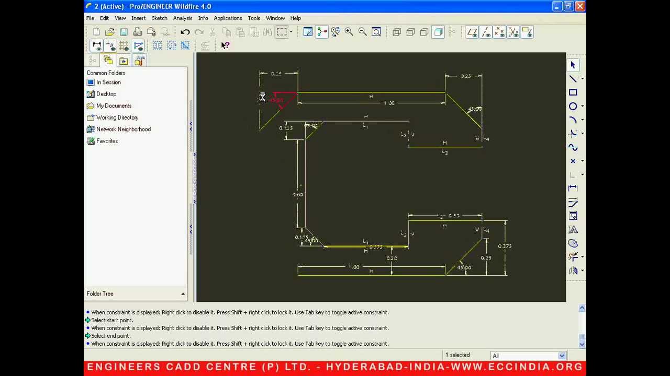Select the Line sketching tool

point(573,79)
